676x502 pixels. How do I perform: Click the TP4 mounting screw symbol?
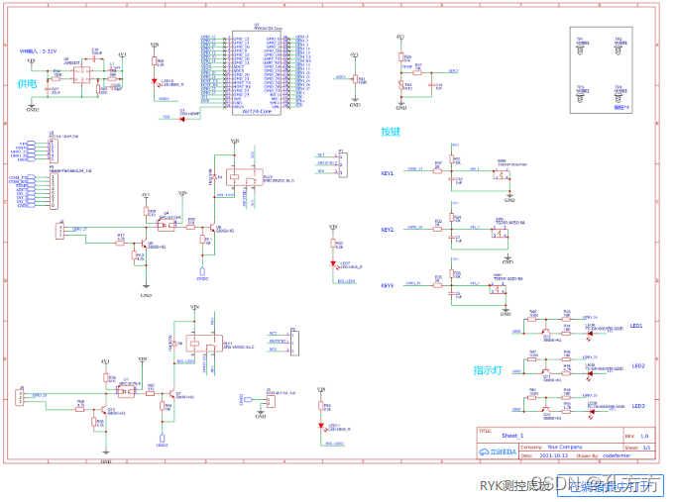click(x=619, y=98)
